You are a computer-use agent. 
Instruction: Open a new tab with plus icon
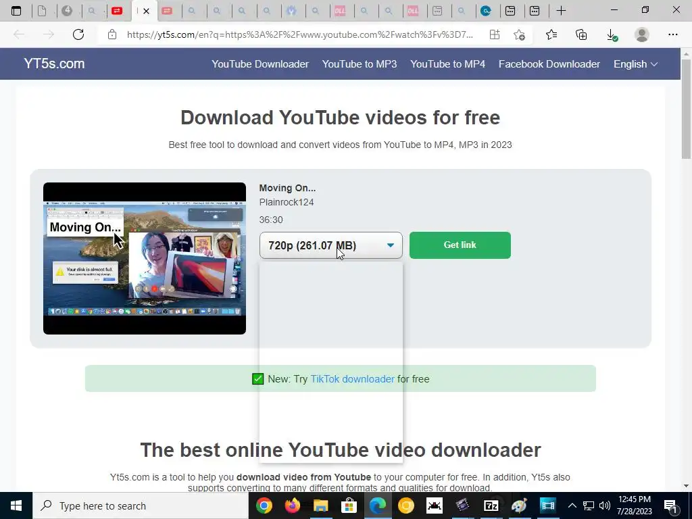561,11
